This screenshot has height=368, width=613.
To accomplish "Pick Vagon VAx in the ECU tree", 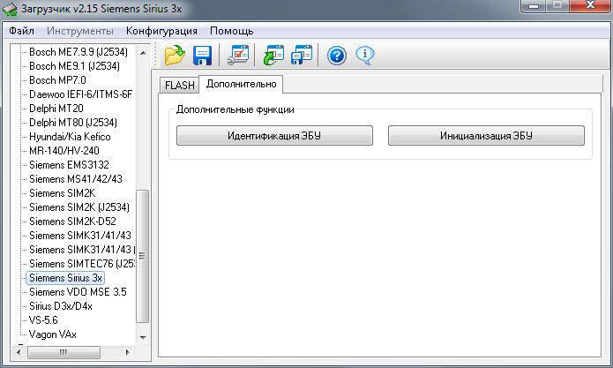I will 53,334.
